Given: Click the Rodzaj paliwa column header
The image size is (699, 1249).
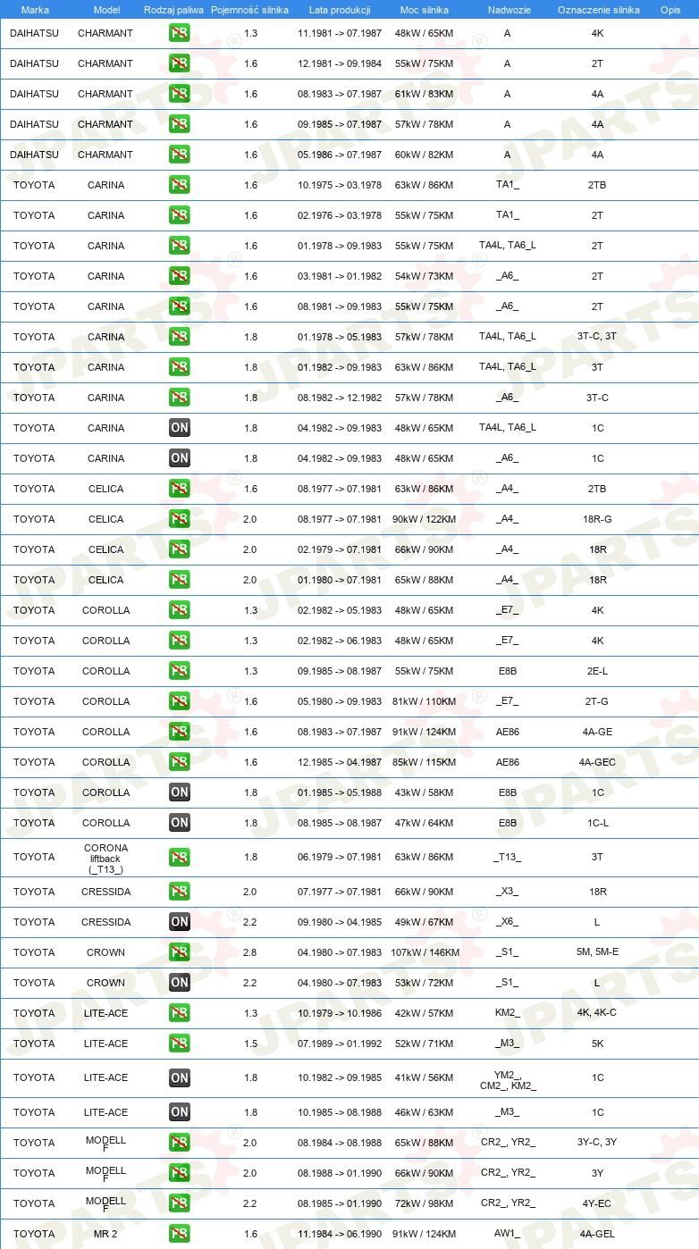Looking at the screenshot, I should (x=173, y=10).
